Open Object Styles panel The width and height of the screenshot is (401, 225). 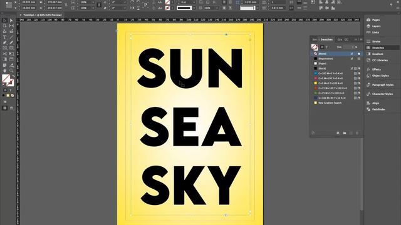point(377,76)
